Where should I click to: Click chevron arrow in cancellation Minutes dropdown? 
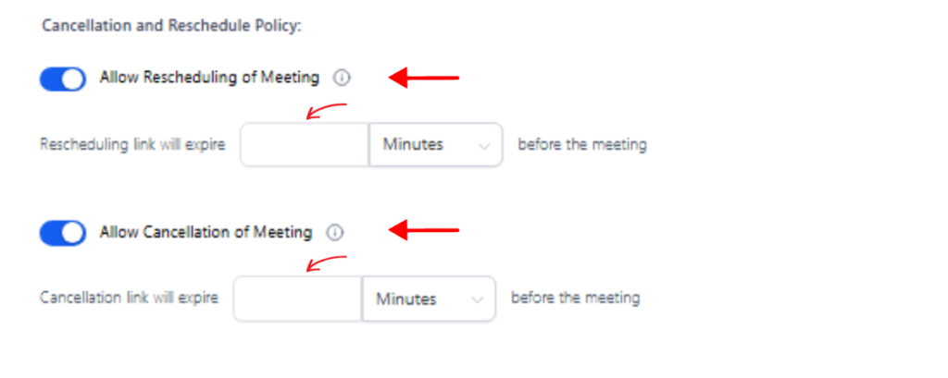(x=477, y=299)
